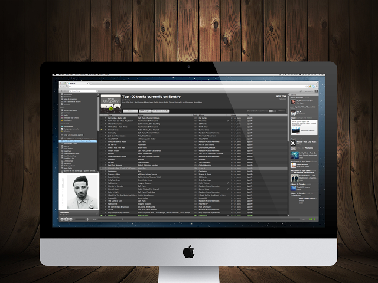Click the Lancer la radio button

(x=161, y=111)
